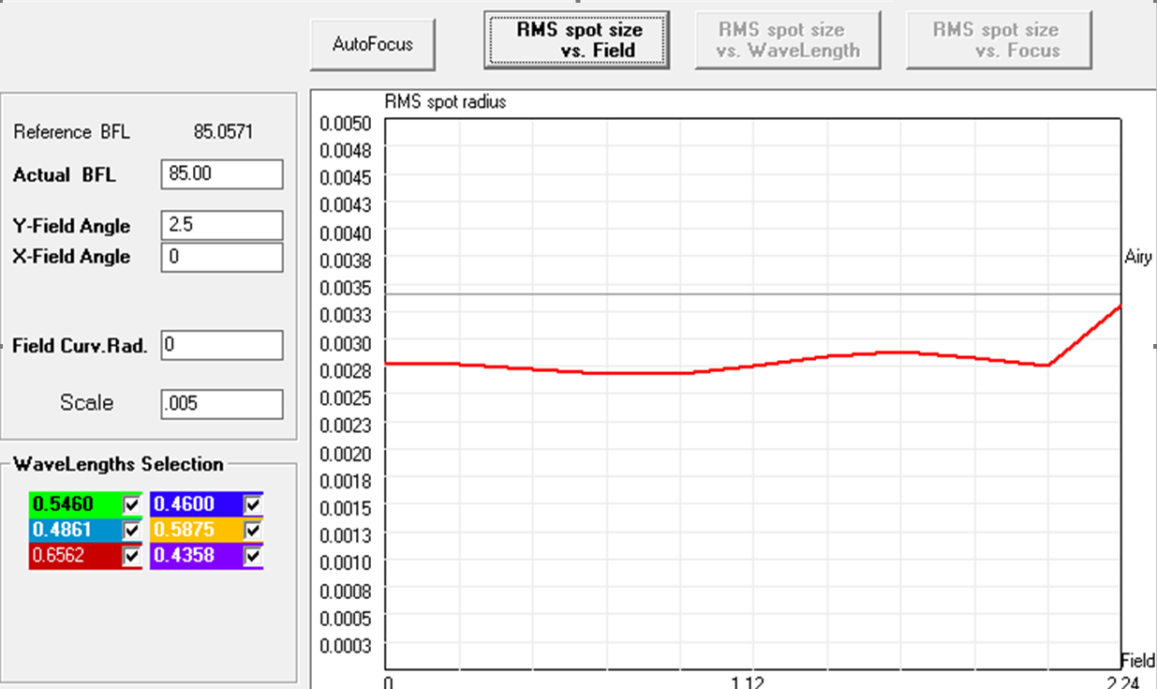This screenshot has width=1157, height=689.
Task: Click the Actual BFL input field
Action: 221,174
